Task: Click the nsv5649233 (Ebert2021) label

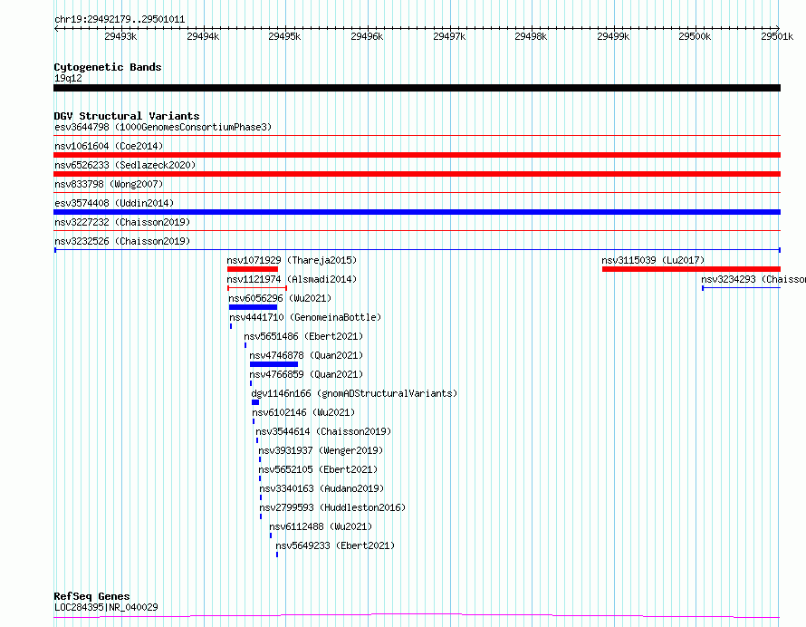Action: (x=335, y=545)
